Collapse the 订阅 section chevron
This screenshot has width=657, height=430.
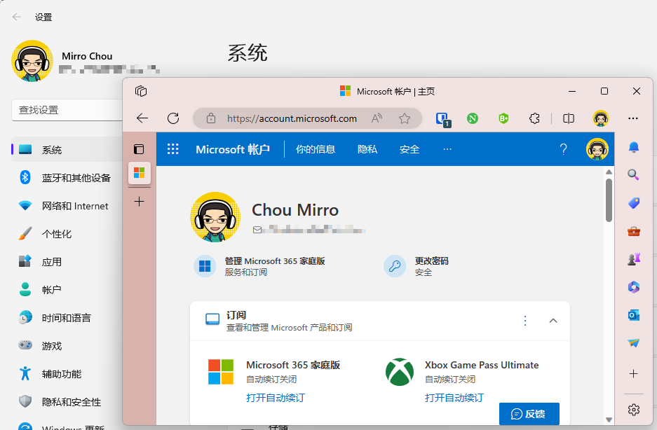[553, 321]
